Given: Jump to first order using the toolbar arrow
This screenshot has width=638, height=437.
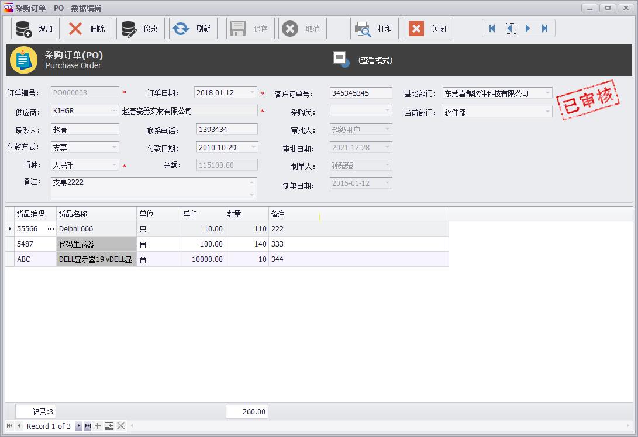Looking at the screenshot, I should coord(492,29).
